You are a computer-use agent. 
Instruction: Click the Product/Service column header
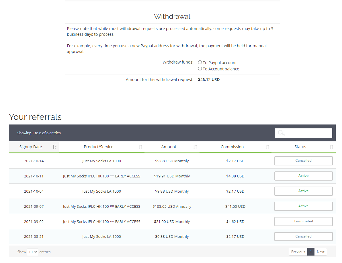[x=101, y=147]
